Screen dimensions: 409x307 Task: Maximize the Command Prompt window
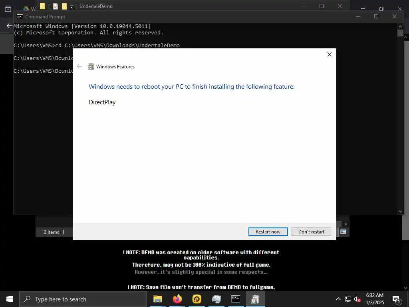pos(376,16)
